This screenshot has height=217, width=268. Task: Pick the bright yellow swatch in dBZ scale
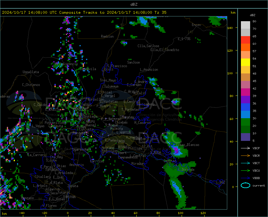pos(245,62)
